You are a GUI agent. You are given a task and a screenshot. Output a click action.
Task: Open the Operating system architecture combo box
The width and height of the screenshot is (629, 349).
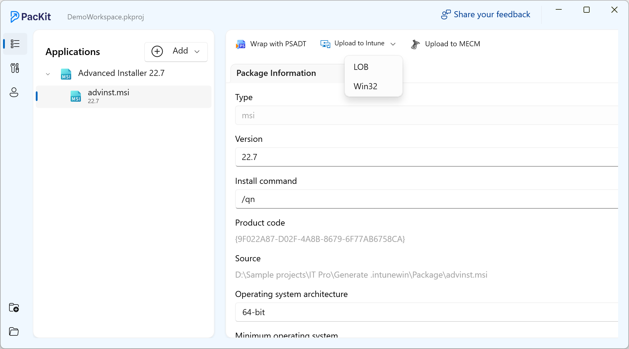coord(426,312)
